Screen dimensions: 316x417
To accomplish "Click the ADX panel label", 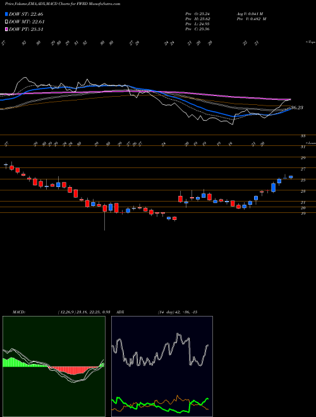I will point(120,312).
